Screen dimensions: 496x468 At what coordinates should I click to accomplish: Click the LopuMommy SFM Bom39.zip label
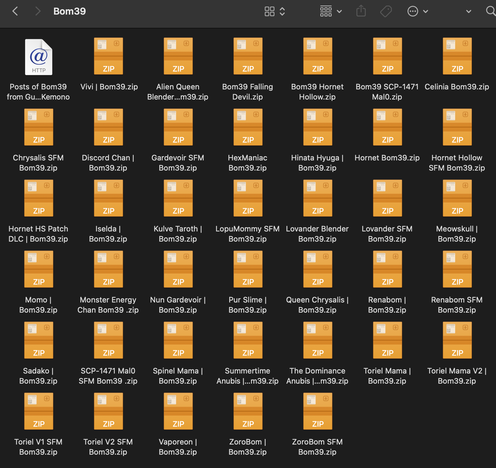(x=248, y=234)
